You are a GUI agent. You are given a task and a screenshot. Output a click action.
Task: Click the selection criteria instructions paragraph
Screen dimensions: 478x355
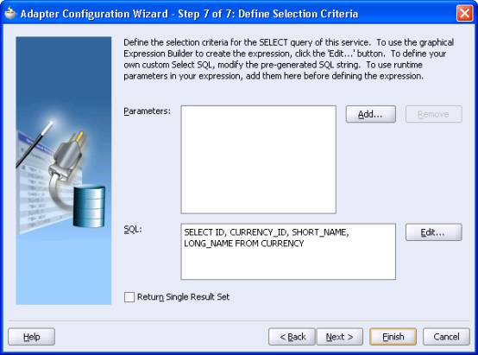(x=288, y=59)
